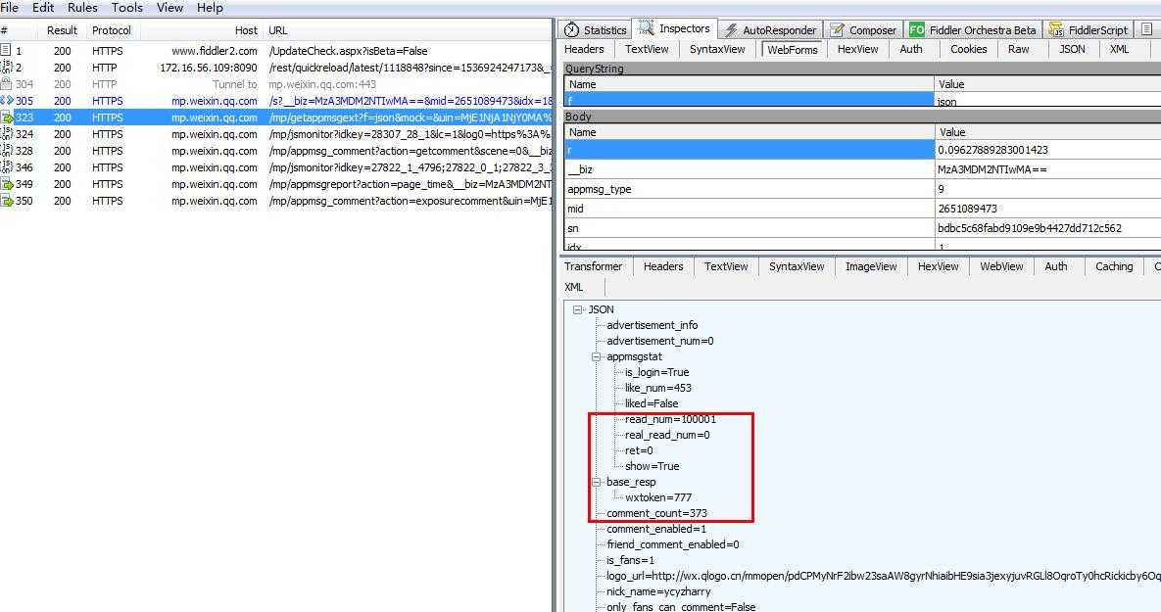This screenshot has width=1161, height=612.
Task: Switch to the AutoResponder tab
Action: pyautogui.click(x=770, y=29)
